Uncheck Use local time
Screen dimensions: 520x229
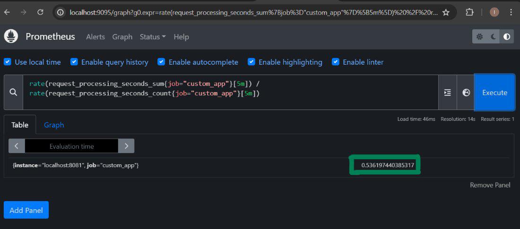point(8,62)
